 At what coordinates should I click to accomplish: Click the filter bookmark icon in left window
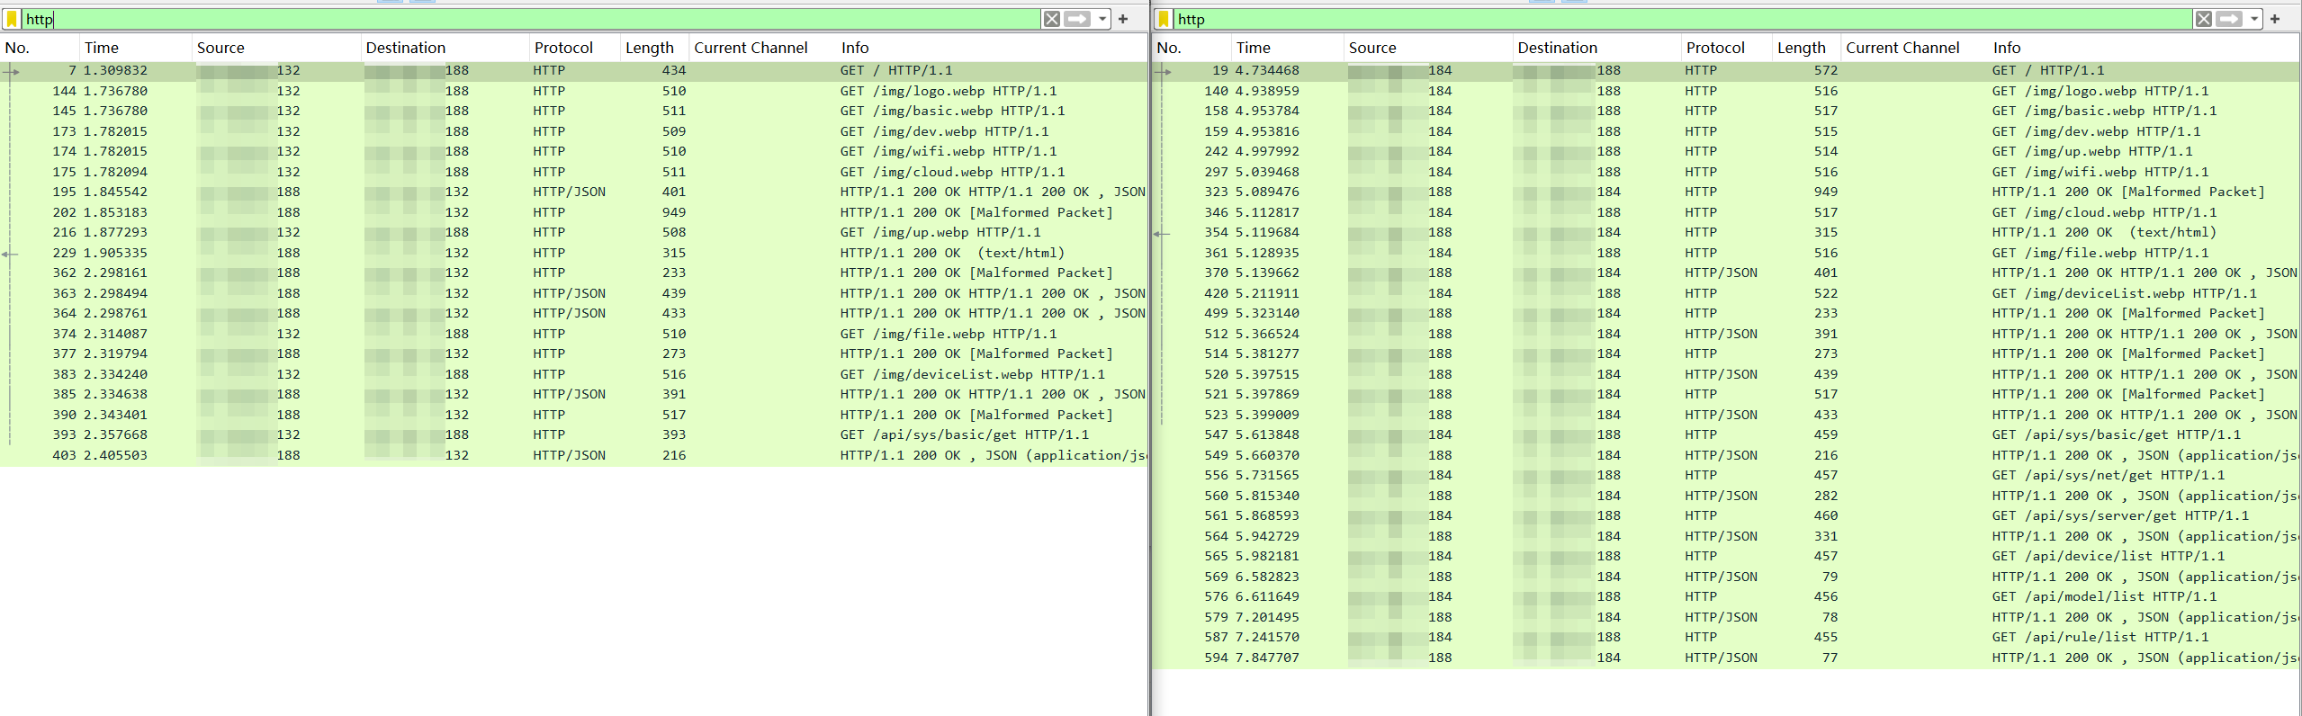click(12, 19)
